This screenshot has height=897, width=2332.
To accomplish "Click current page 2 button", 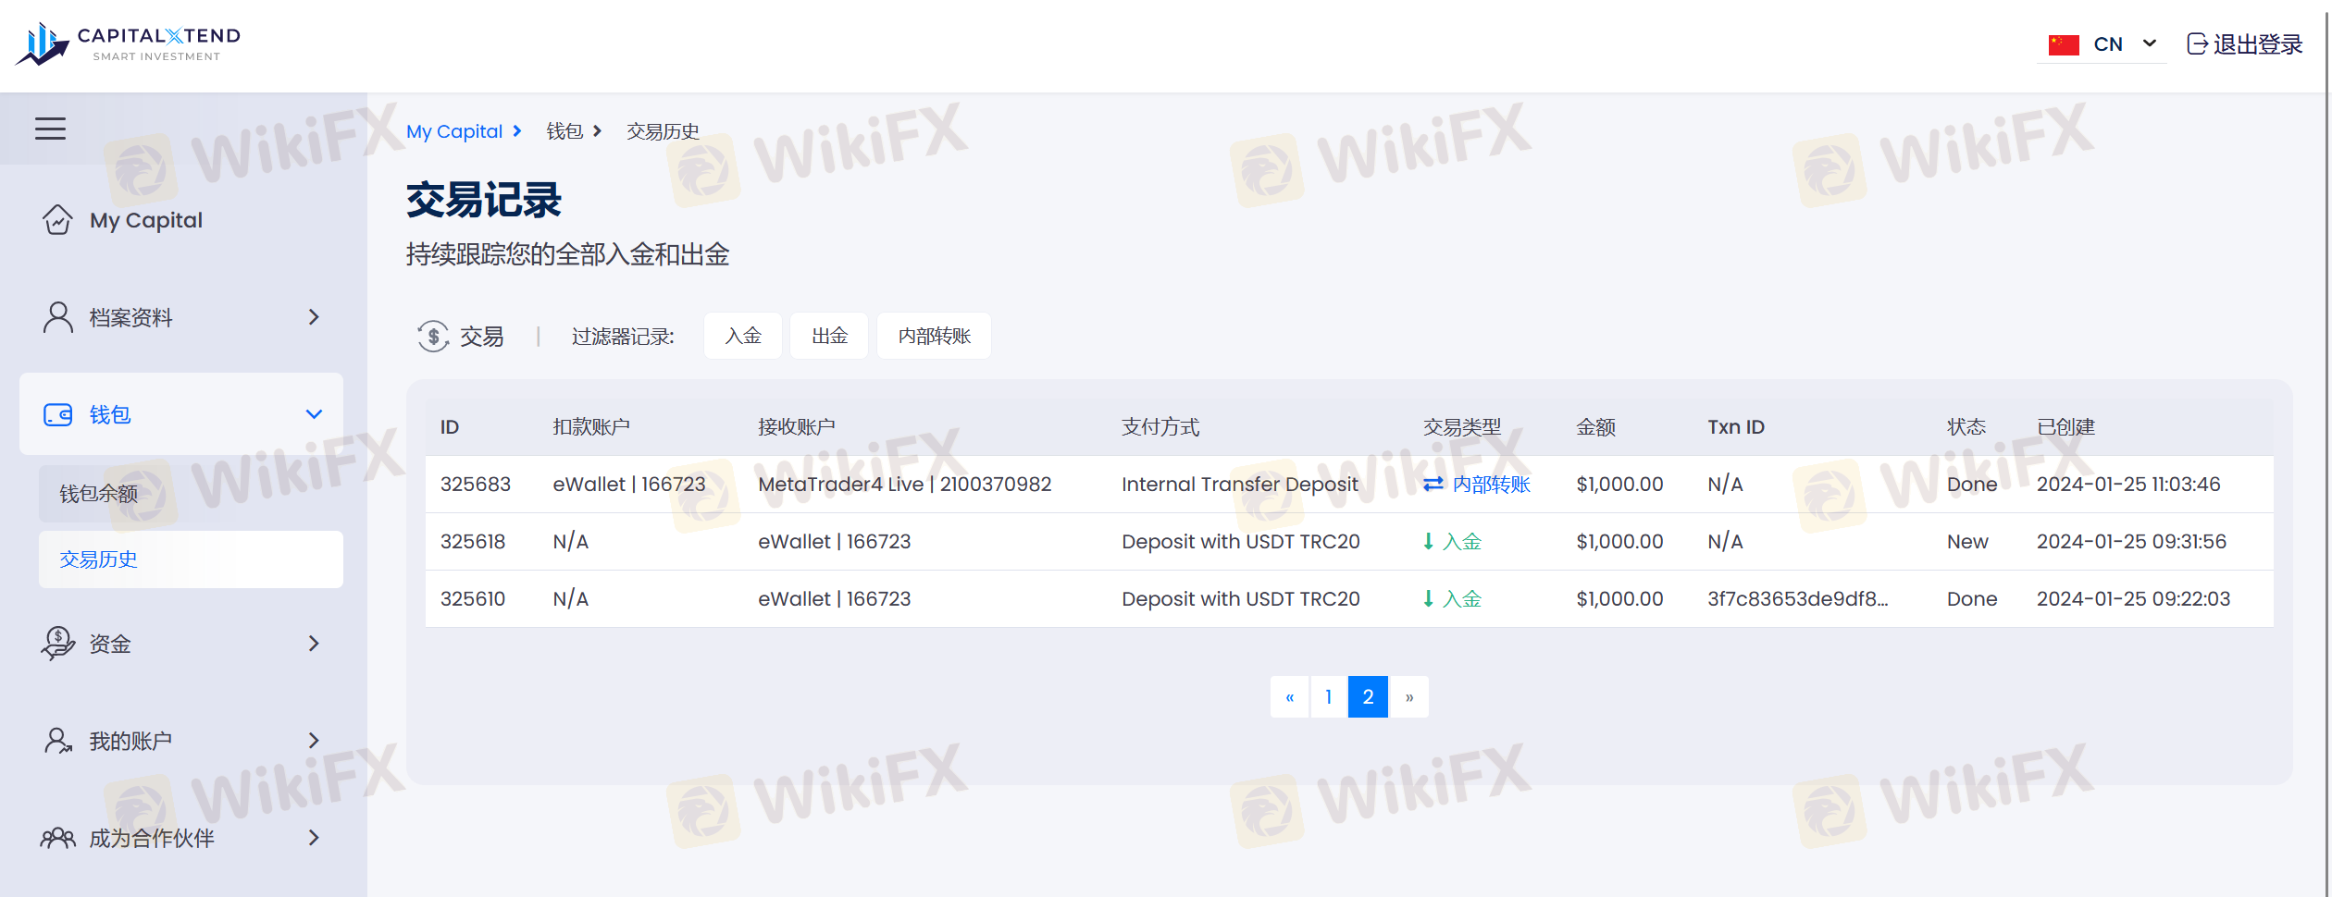I will 1368,696.
